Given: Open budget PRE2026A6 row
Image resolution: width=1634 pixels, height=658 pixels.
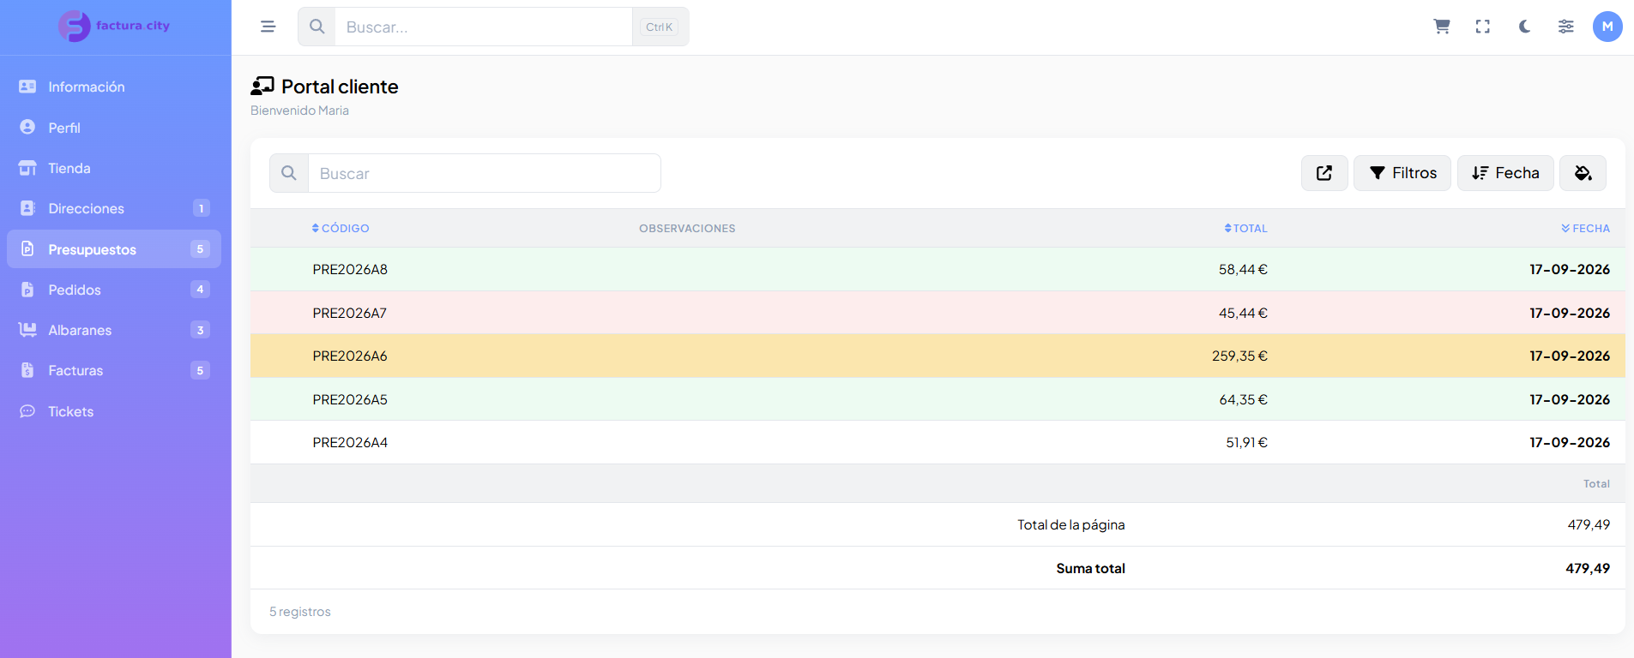Looking at the screenshot, I should point(938,356).
